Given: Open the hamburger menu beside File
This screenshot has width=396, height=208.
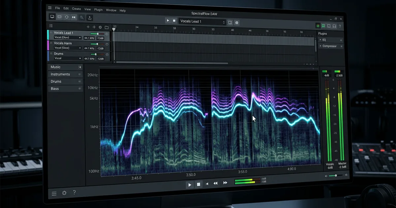Looking at the screenshot, I should [50, 8].
